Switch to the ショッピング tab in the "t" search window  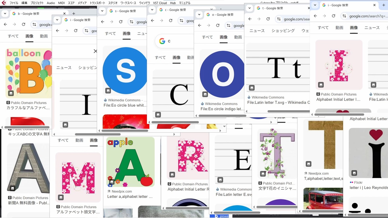(x=283, y=31)
